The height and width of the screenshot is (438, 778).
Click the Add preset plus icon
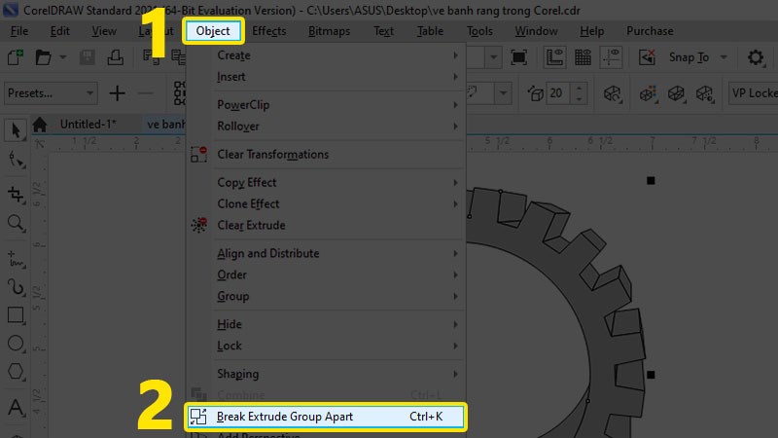117,93
